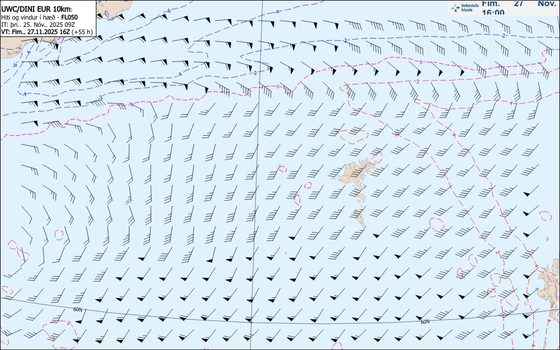Click the 'Hiti og vindur í hæð - FL050' line
560x350 pixels.
(x=39, y=17)
